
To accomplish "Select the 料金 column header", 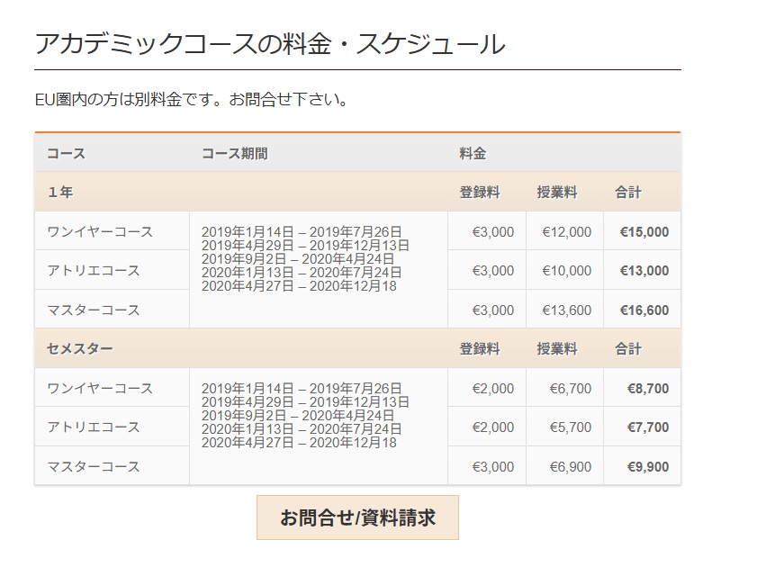I will [473, 153].
